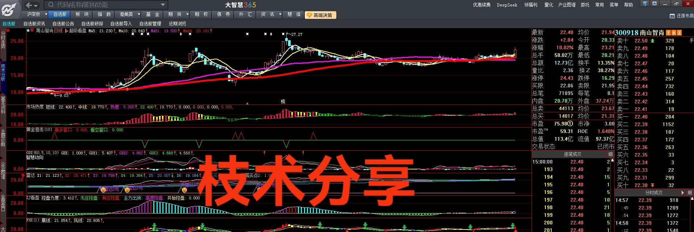Image resolution: width=694 pixels, height=232 pixels.
Task: Open 自选股公告 sub-tab
Action: pos(63,24)
